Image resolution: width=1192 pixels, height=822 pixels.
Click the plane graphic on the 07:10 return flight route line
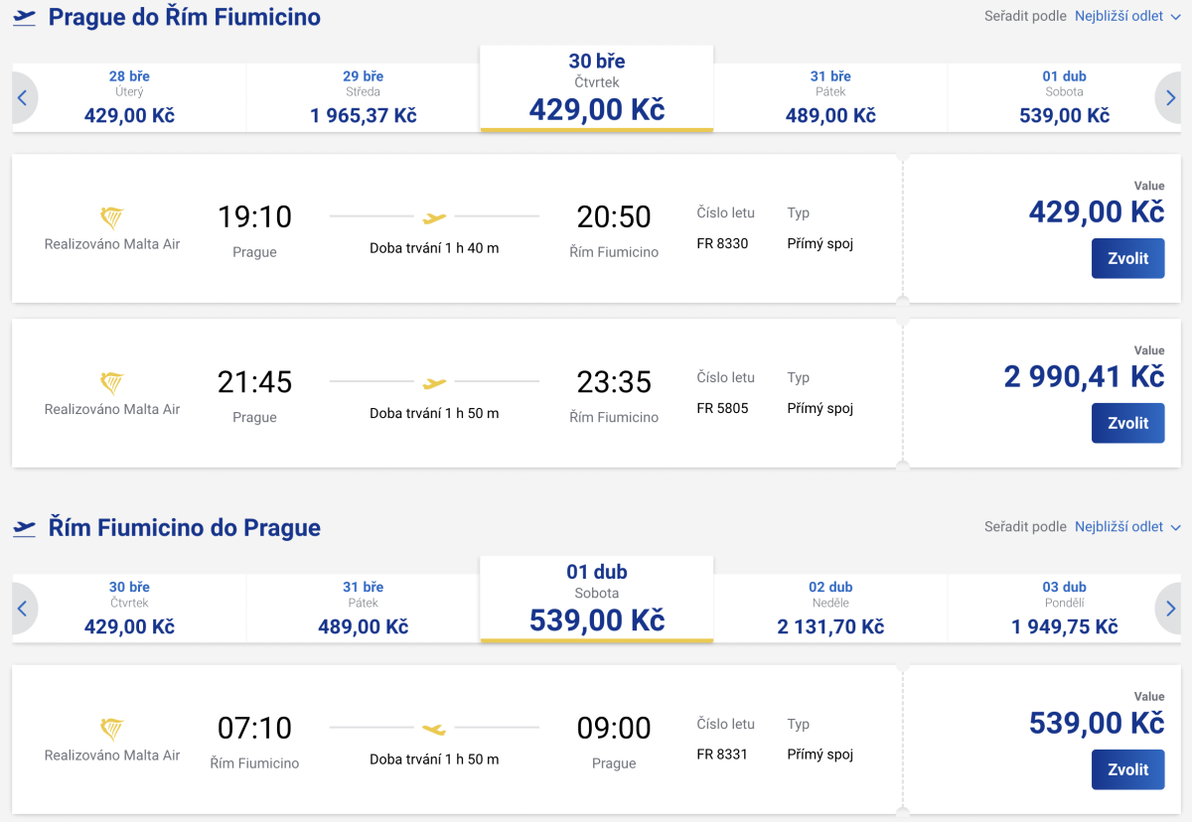[x=434, y=729]
